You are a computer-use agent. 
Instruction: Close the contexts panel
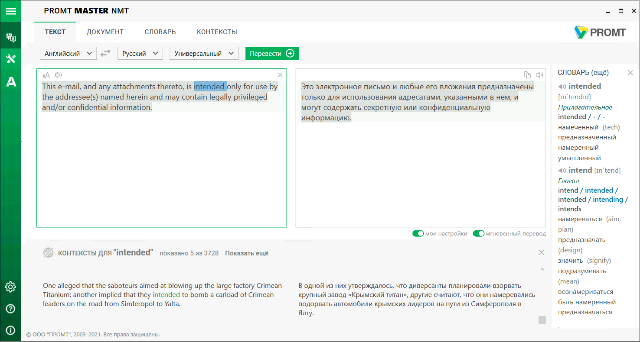pyautogui.click(x=541, y=252)
